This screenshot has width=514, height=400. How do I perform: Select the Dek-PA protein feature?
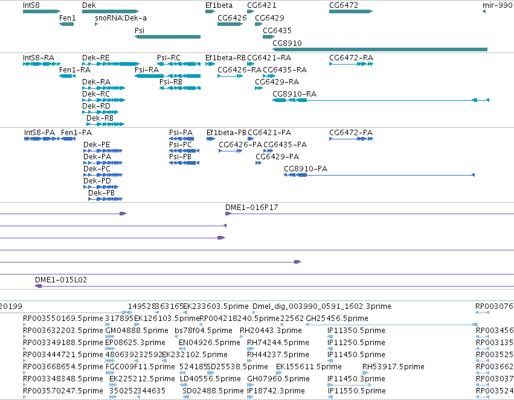click(103, 163)
